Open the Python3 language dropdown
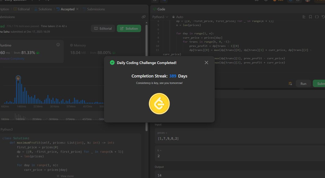Image resolution: width=325 pixels, height=178 pixels. coord(160,17)
